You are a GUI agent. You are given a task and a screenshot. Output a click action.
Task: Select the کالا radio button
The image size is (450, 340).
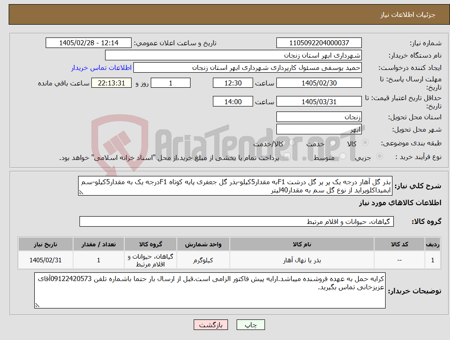[365, 143]
